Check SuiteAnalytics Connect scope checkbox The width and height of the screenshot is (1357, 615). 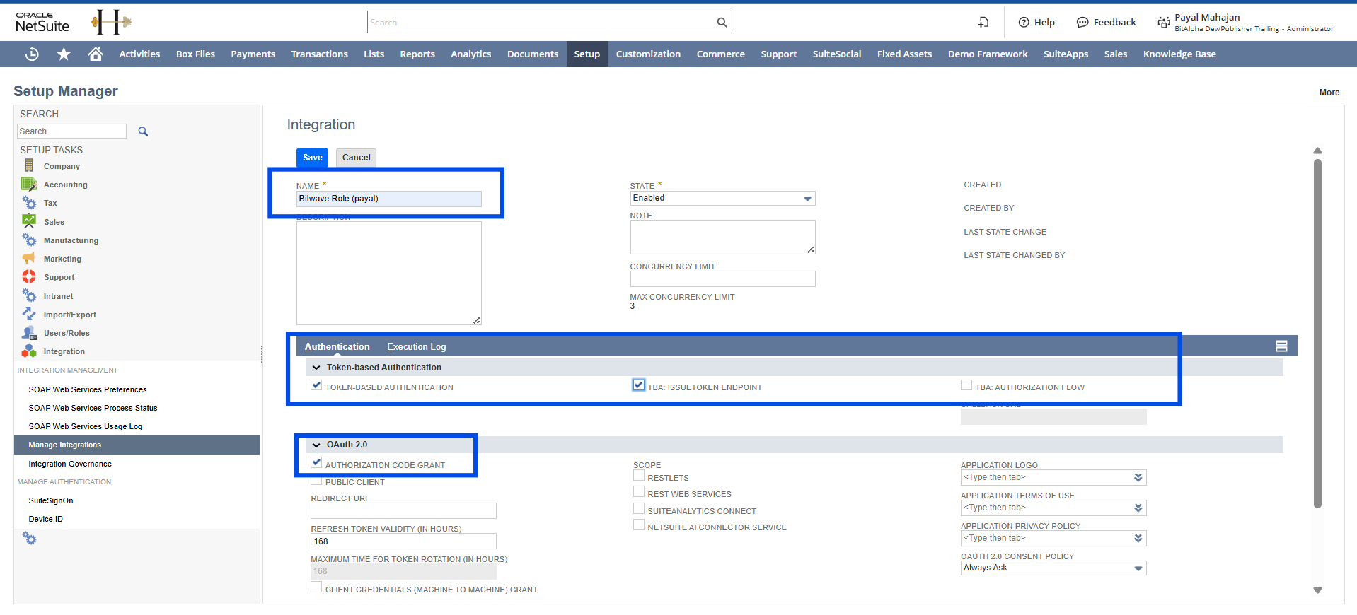[639, 509]
